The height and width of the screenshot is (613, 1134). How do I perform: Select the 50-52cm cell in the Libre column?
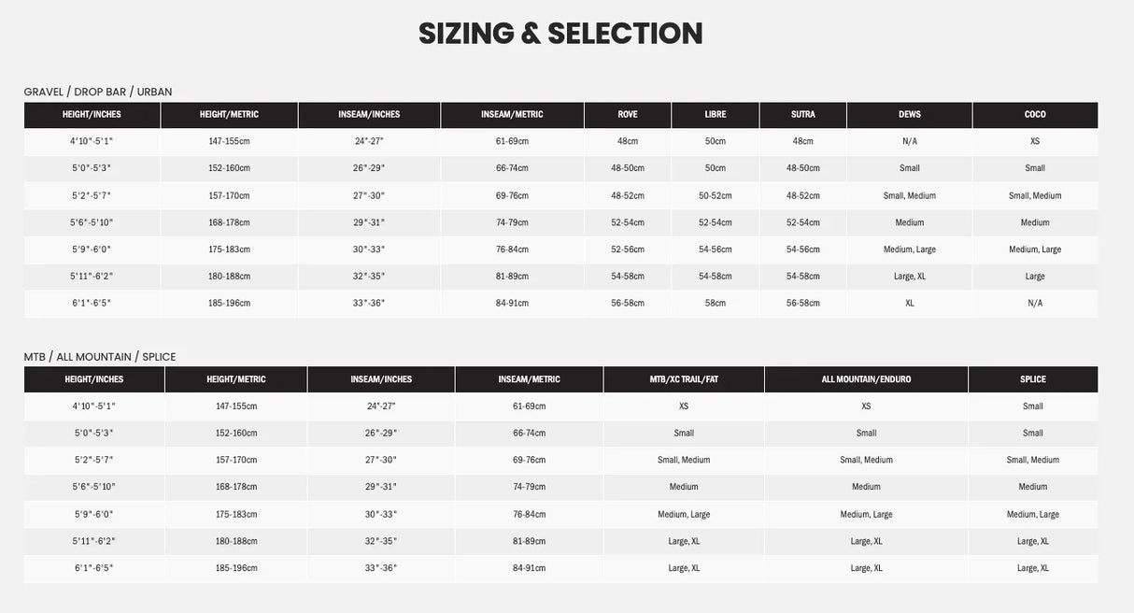click(716, 195)
